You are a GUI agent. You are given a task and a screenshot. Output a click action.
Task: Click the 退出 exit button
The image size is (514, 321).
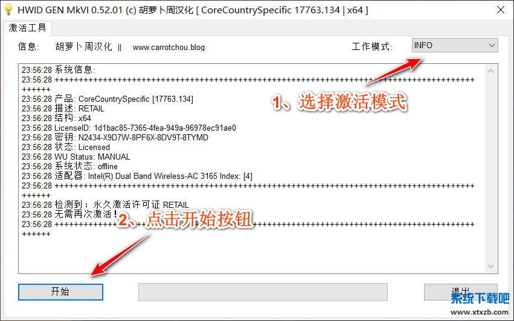tap(461, 291)
